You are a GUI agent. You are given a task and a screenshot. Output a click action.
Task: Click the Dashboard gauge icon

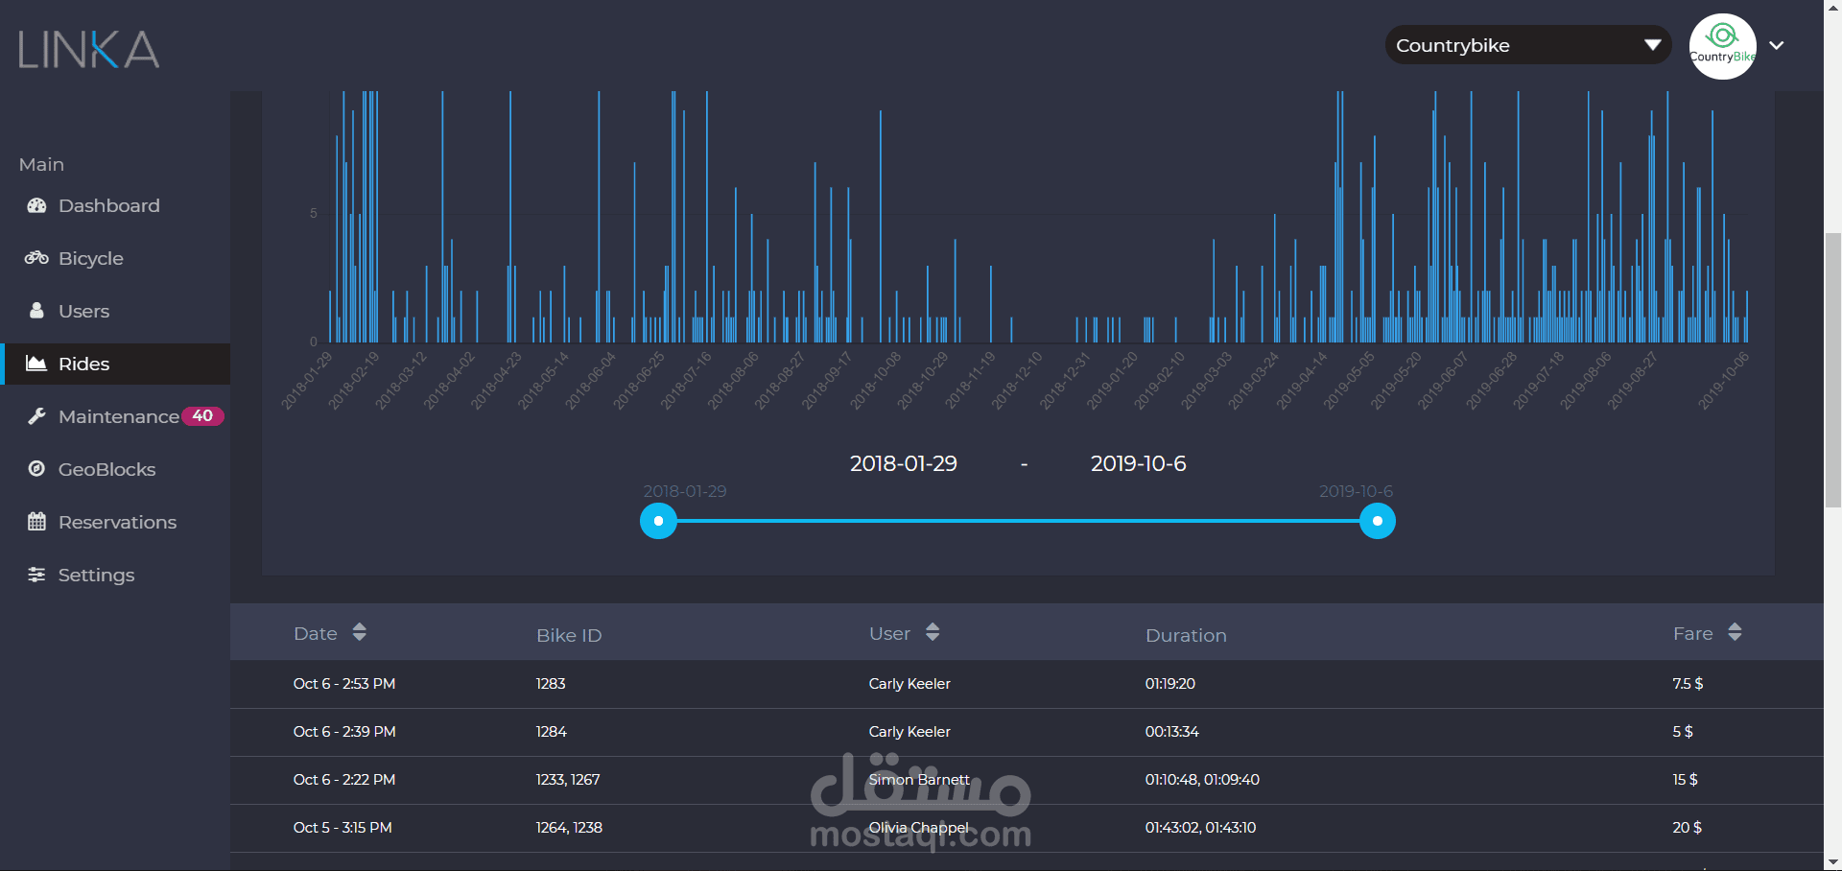(36, 205)
